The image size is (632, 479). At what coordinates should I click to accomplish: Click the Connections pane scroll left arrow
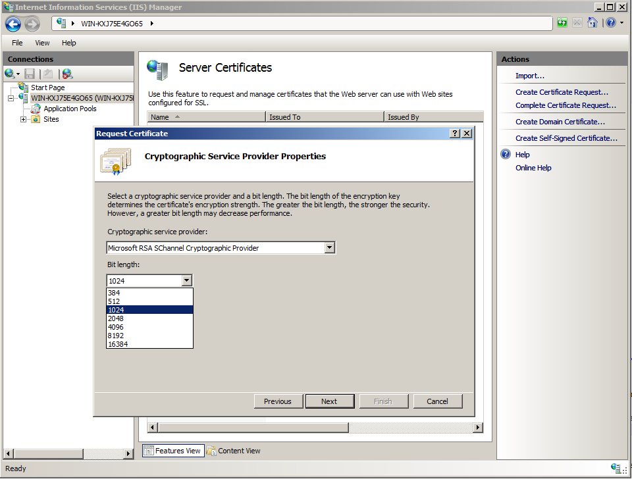[x=8, y=453]
